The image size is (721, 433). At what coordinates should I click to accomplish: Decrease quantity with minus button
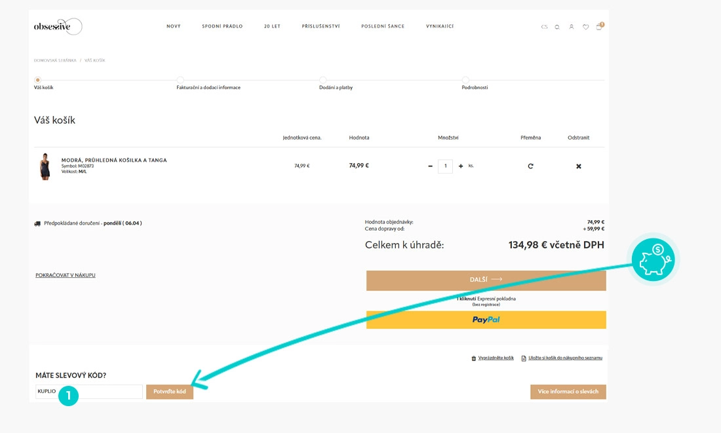(431, 166)
